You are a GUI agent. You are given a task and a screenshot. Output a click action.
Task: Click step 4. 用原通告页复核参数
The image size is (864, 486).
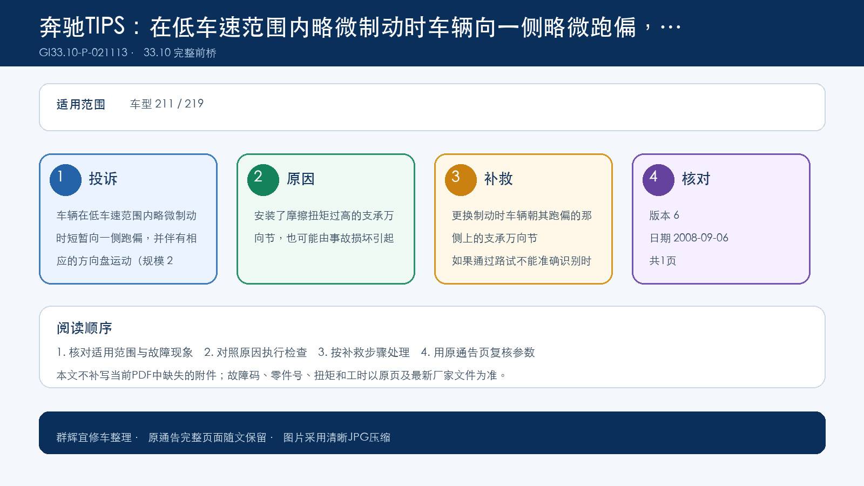[x=478, y=353]
